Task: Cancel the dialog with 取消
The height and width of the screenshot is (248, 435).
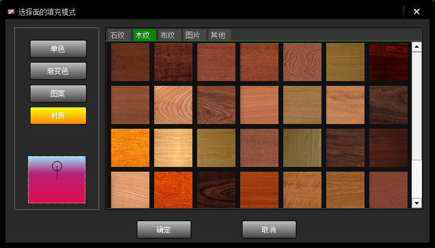Action: point(269,230)
